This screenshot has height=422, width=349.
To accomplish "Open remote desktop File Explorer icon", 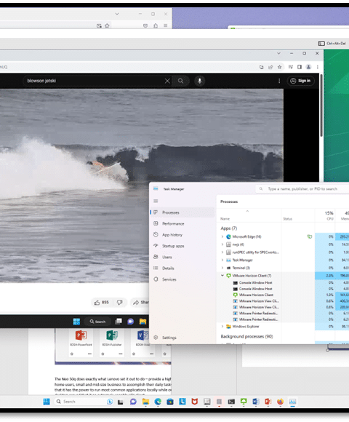I will 143,322.
